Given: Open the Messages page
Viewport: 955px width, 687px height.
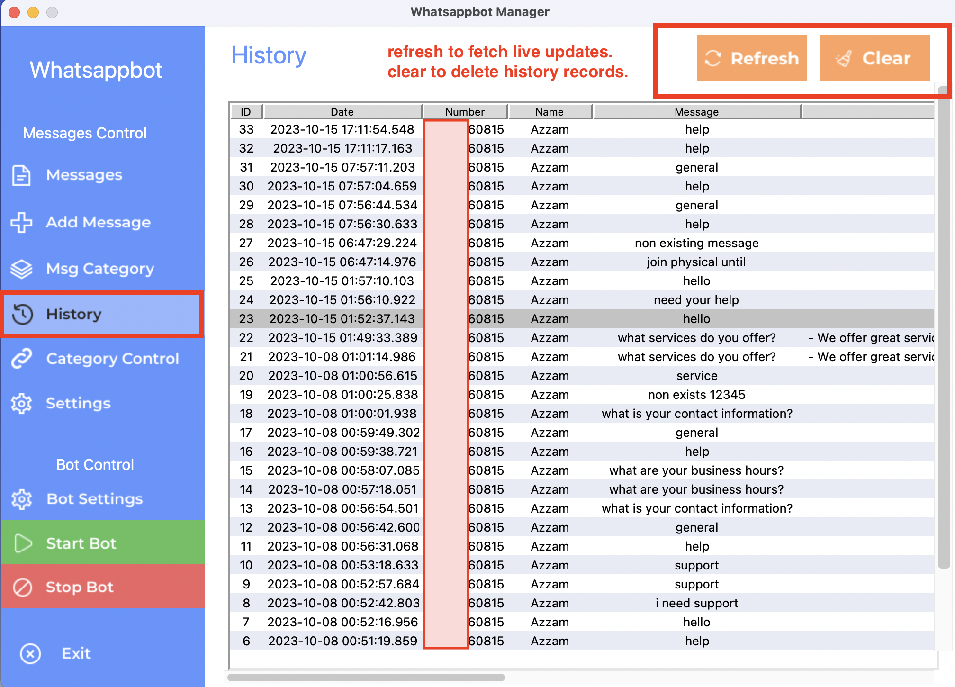Looking at the screenshot, I should coord(102,175).
